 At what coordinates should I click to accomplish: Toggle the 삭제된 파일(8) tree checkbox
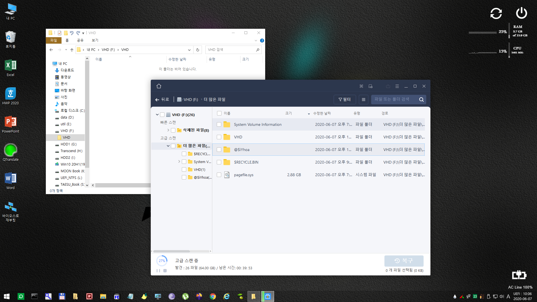click(173, 130)
